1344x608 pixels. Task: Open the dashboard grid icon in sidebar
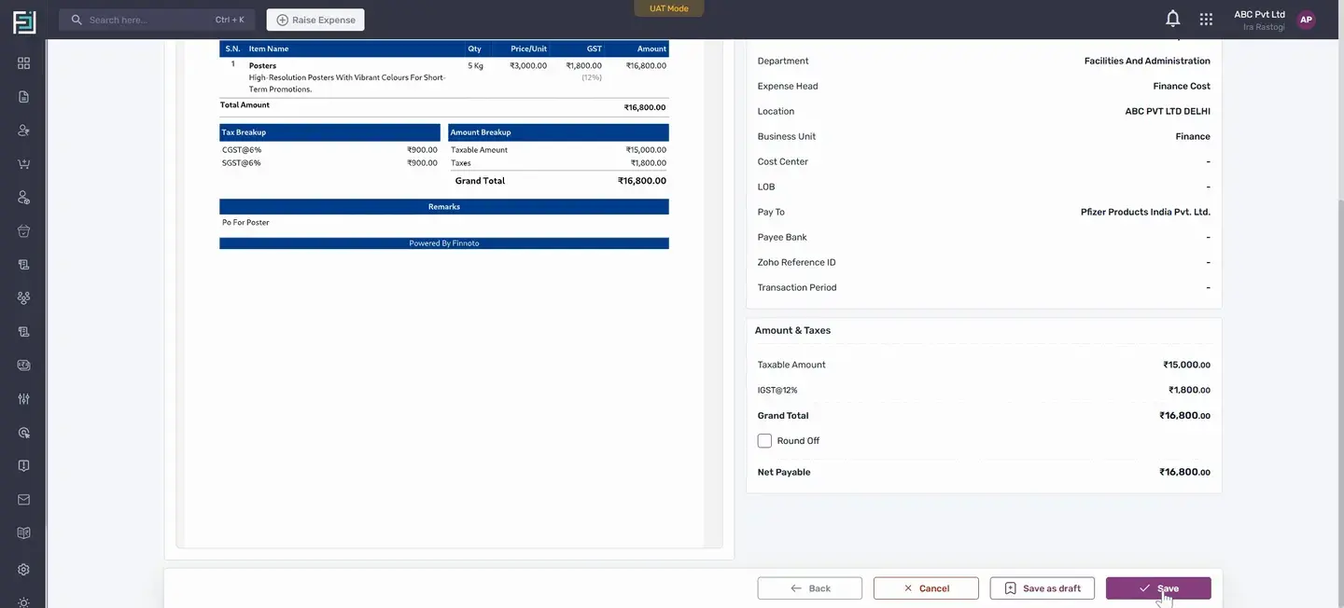pyautogui.click(x=23, y=63)
